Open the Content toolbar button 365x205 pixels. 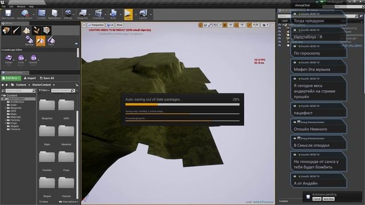click(42, 14)
